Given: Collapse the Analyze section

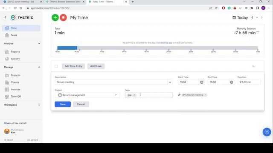Looking at the screenshot, I should pyautogui.click(x=39, y=43).
